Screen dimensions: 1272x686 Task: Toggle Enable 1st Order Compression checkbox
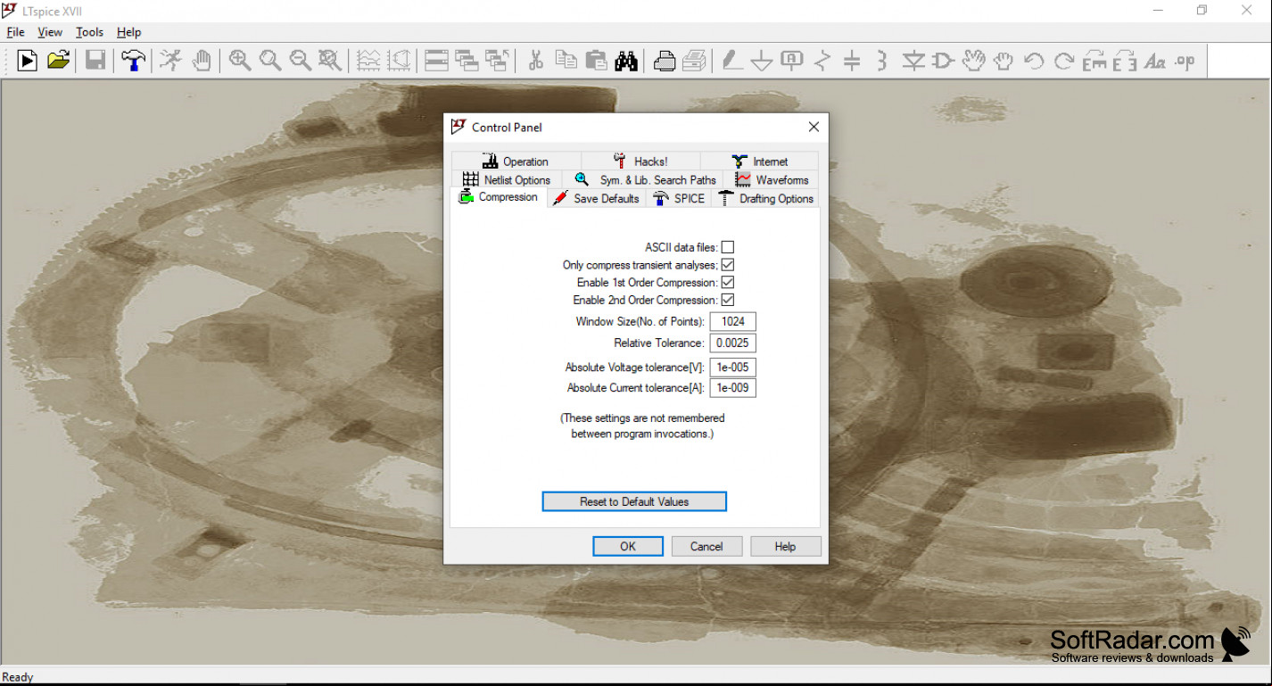pyautogui.click(x=728, y=282)
